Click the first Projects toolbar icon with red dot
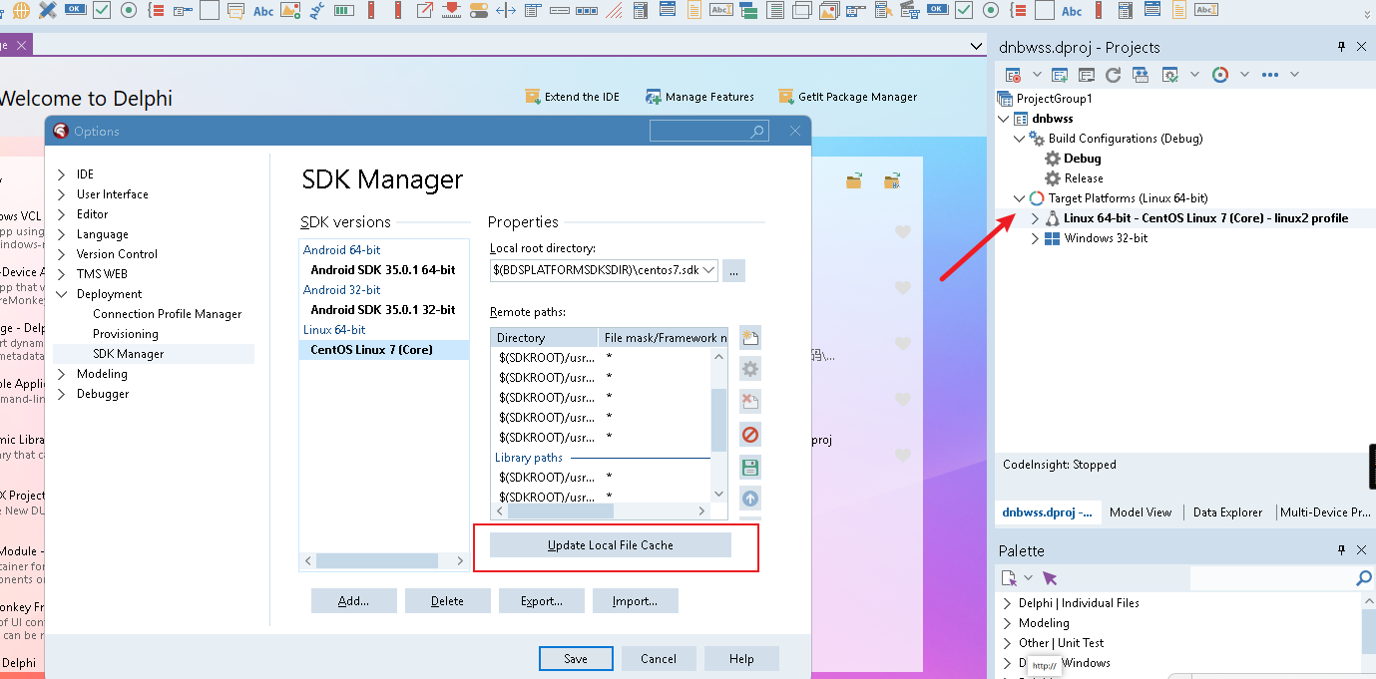This screenshot has height=679, width=1376. click(x=1013, y=75)
